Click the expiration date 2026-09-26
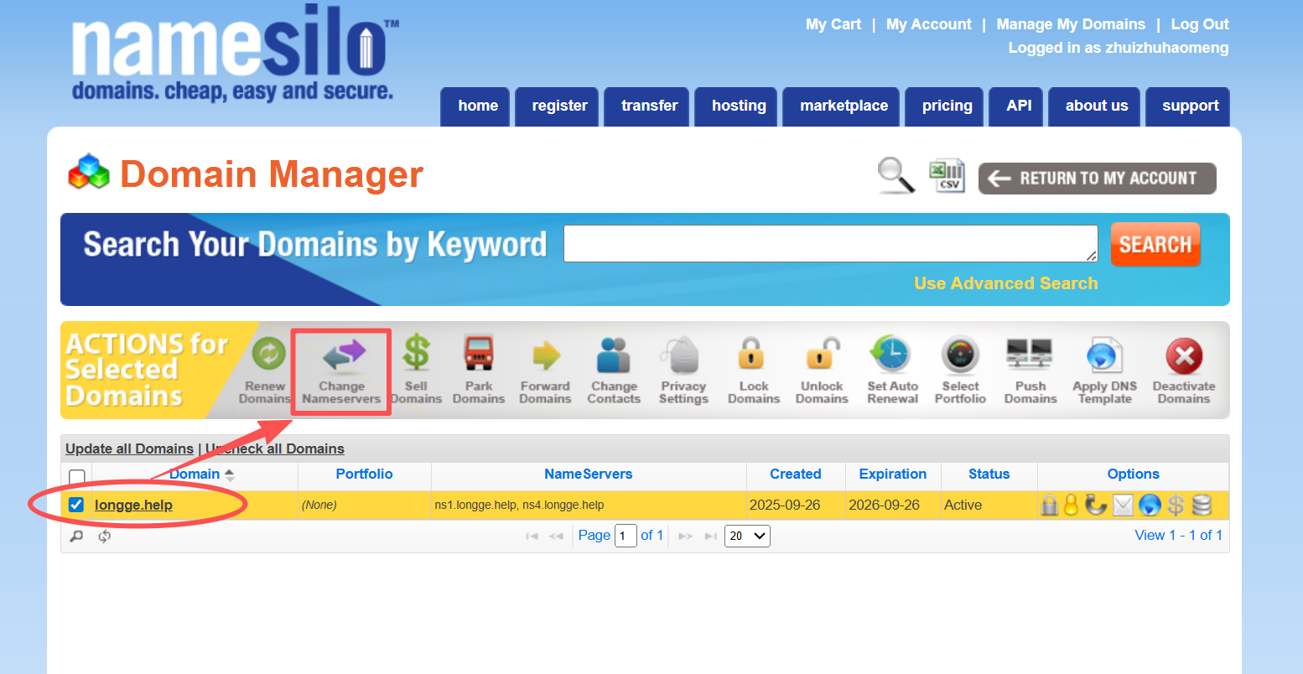Image resolution: width=1303 pixels, height=674 pixels. 884,505
